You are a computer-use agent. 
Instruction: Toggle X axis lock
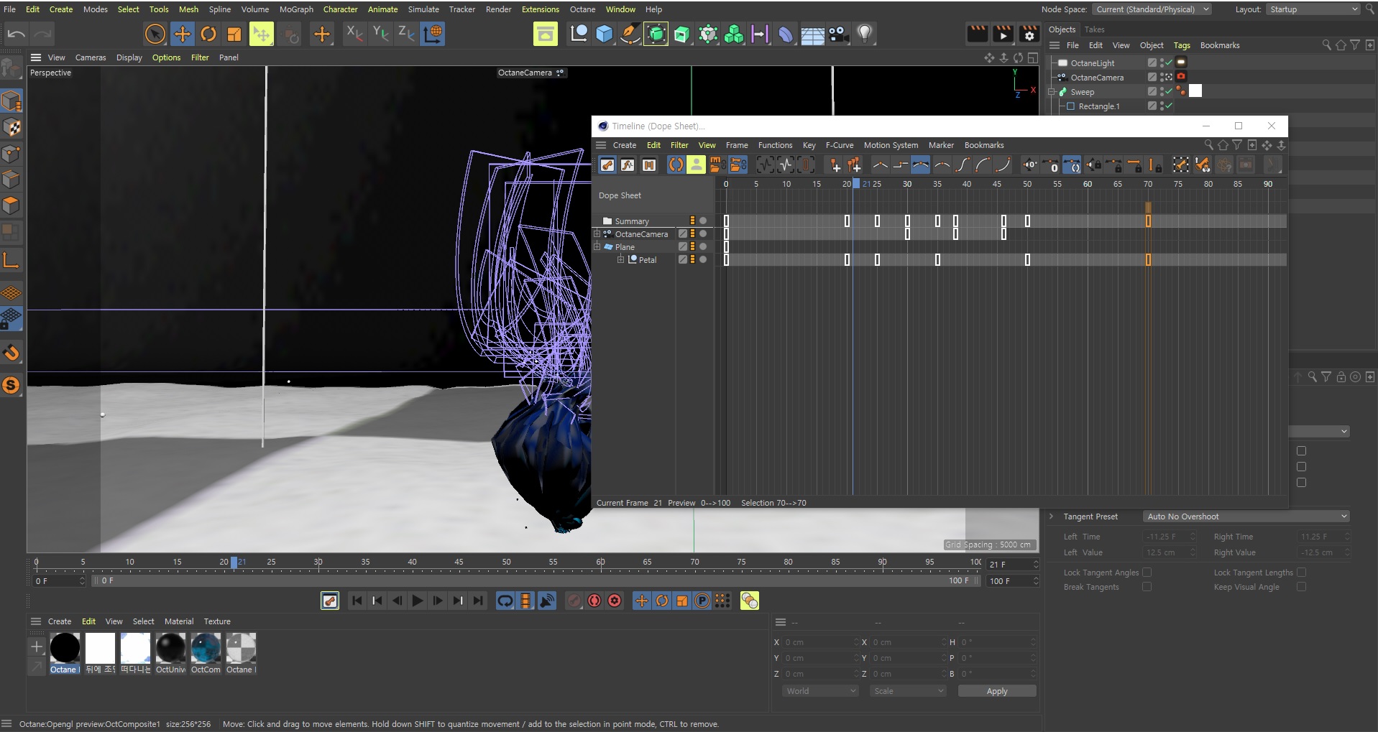[354, 34]
